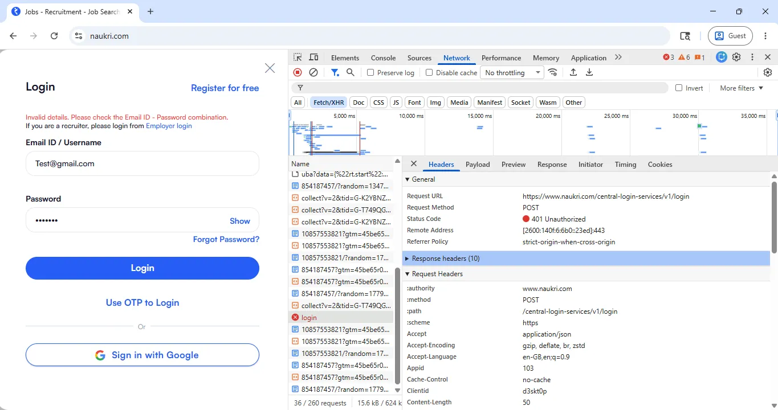Click the request list vertical scrollbar

[398, 325]
